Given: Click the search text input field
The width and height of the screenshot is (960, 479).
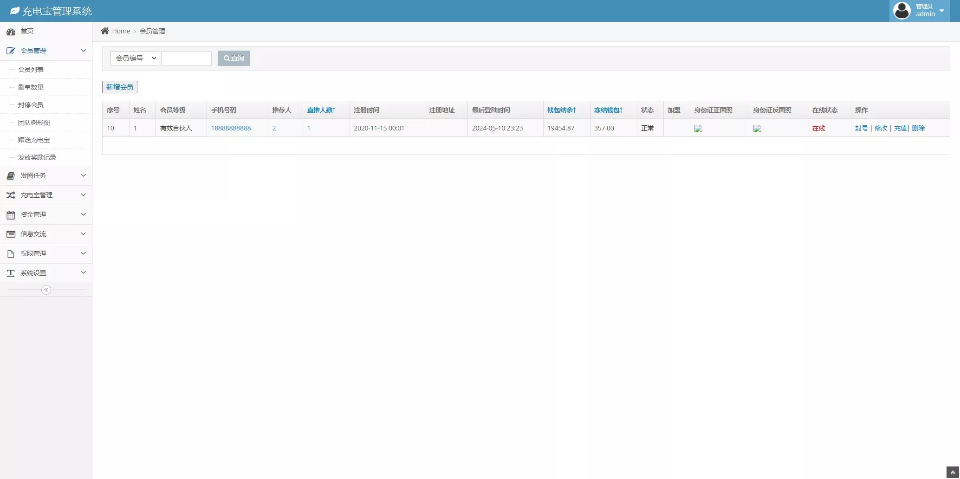Looking at the screenshot, I should coord(186,58).
